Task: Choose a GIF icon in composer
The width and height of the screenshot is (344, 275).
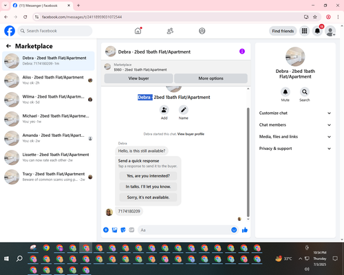Action: click(131, 230)
